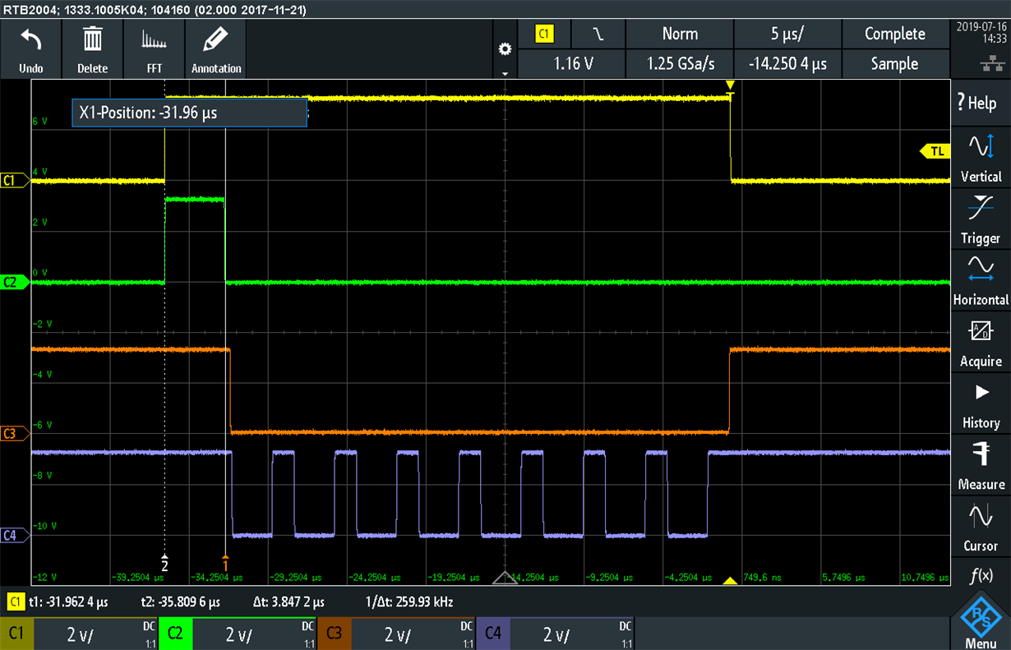The width and height of the screenshot is (1011, 650).
Task: Click the date and time display
Action: (980, 32)
